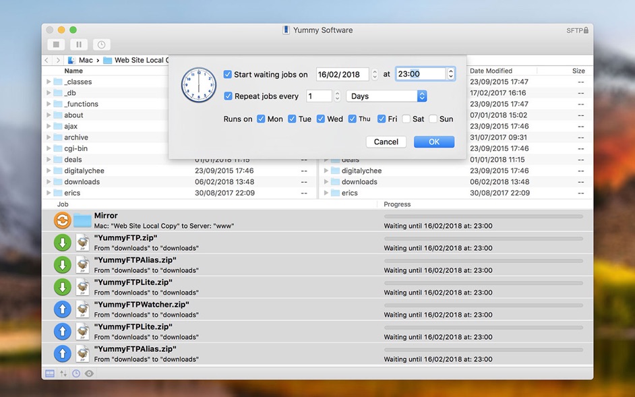Click the _classes folder icon in left pane
The image size is (635, 397).
click(x=58, y=82)
